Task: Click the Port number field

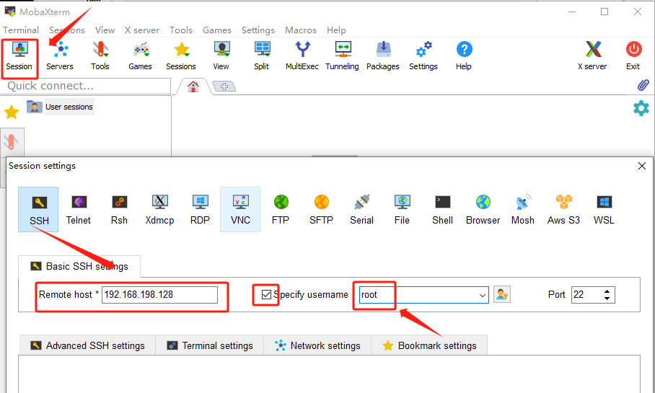Action: 587,294
